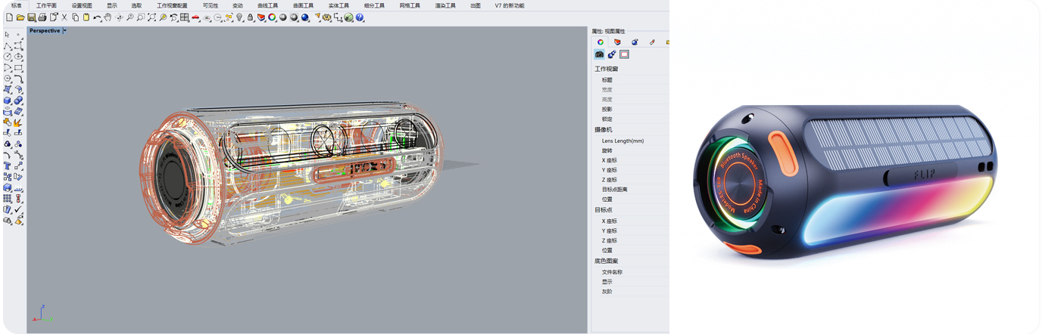Viewport: 1042px width, 334px height.
Task: Open Help with the question mark icon
Action: [360, 17]
